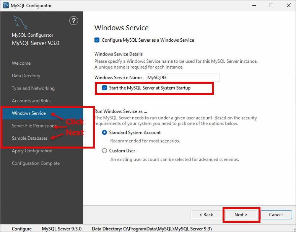
Task: Uncheck Configure MySQL Server as Windows Service
Action: (97, 40)
